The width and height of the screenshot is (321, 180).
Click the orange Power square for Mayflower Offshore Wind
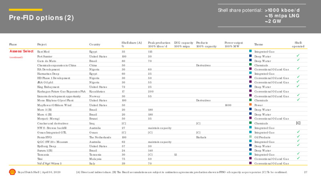[x=250, y=104]
